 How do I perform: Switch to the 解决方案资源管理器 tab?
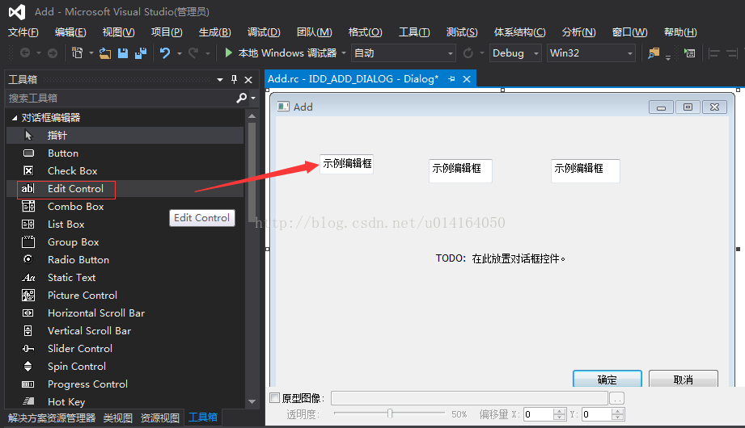coord(52,418)
